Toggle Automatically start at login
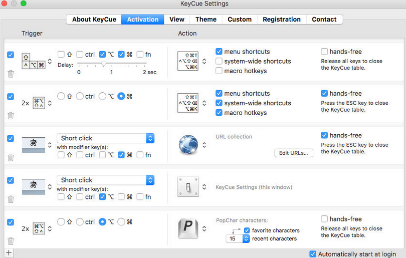The width and height of the screenshot is (406, 258). [313, 254]
